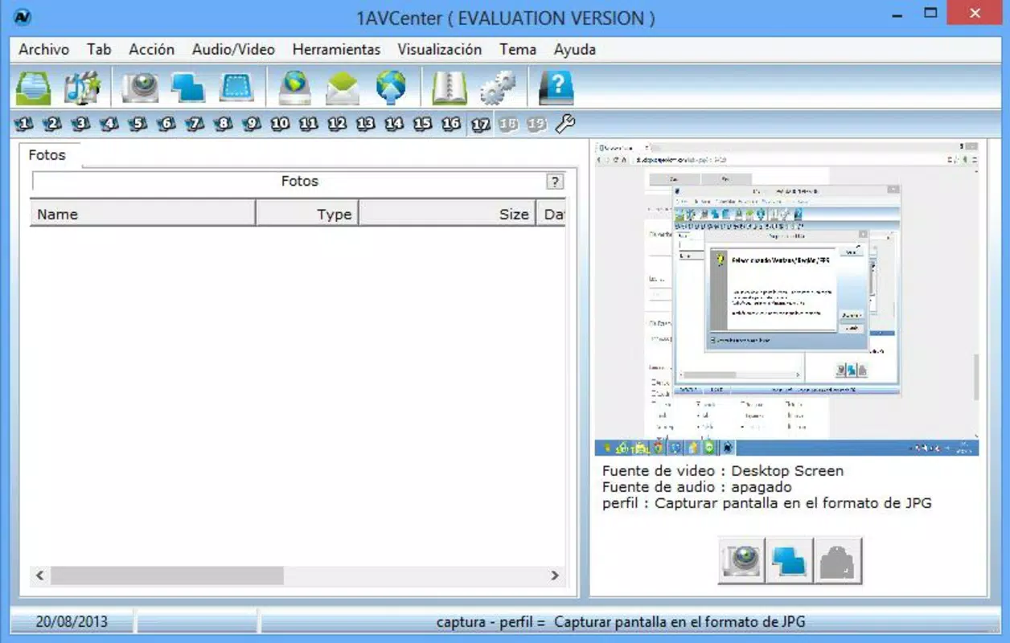Open the gears settings toolbar icon
The height and width of the screenshot is (643, 1010).
click(x=497, y=88)
